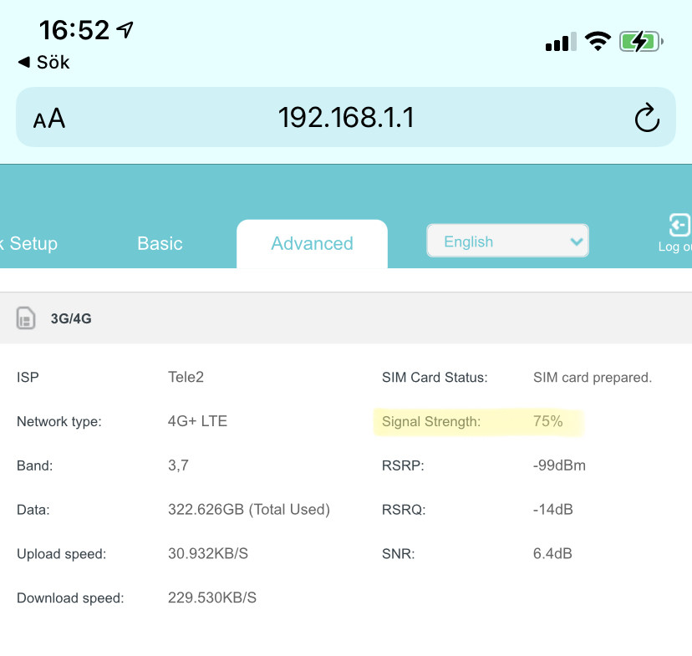This screenshot has width=692, height=656.
Task: Tap the battery charging icon
Action: click(x=641, y=42)
